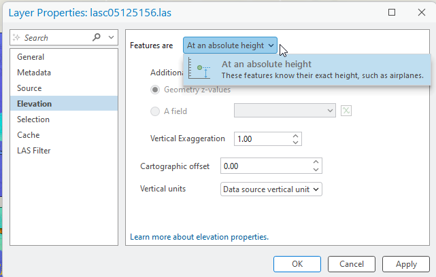
Task: Select the Geometry z-values radio button
Action: [155, 90]
